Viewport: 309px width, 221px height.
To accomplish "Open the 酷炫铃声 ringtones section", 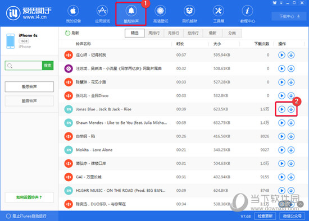I will coord(131,14).
